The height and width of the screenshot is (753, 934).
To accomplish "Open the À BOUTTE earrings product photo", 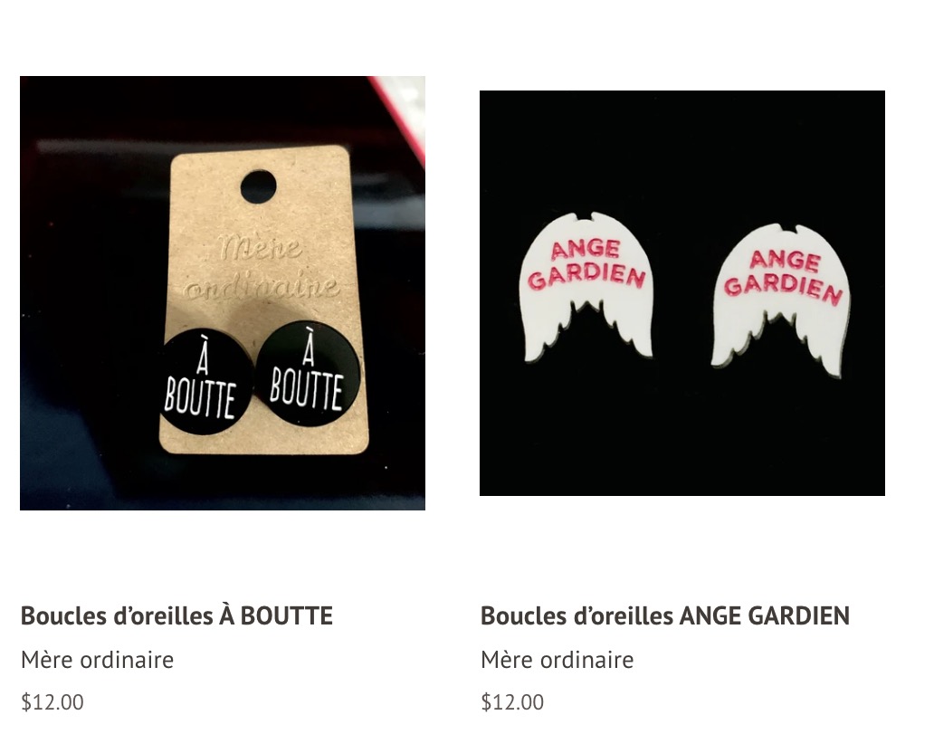I will (222, 292).
